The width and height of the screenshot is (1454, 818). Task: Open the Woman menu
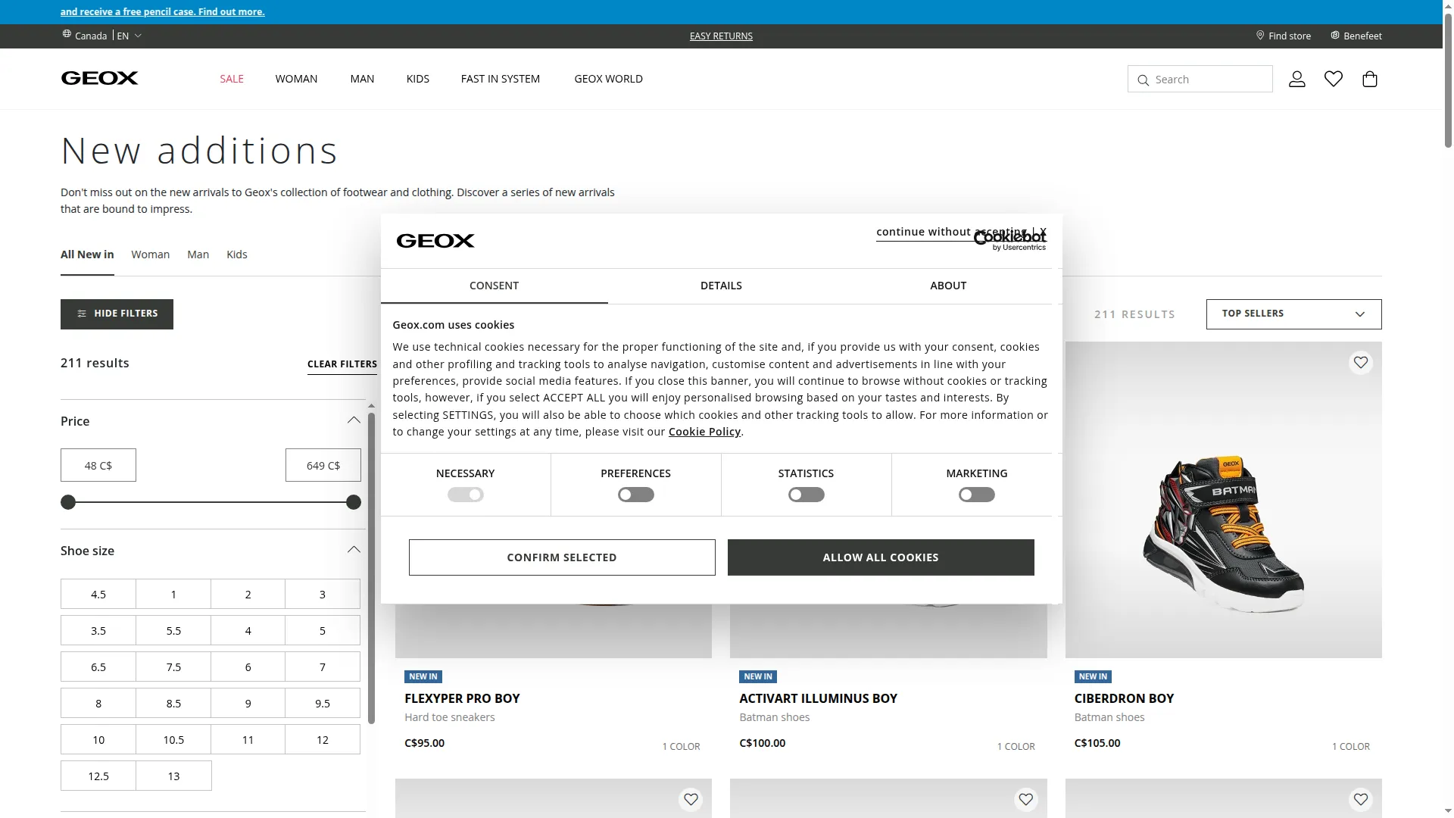(296, 79)
